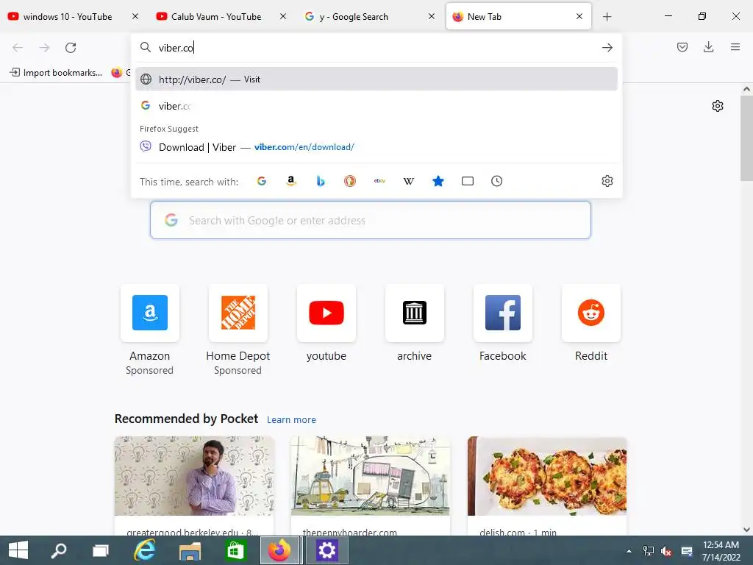
Task: Reload the page with the refresh icon
Action: 71,48
